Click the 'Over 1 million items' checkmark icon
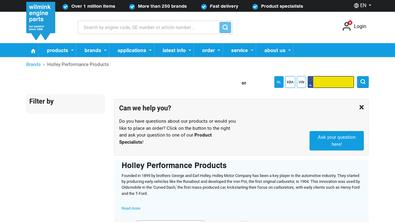This screenshot has height=222, width=395. tap(66, 6)
